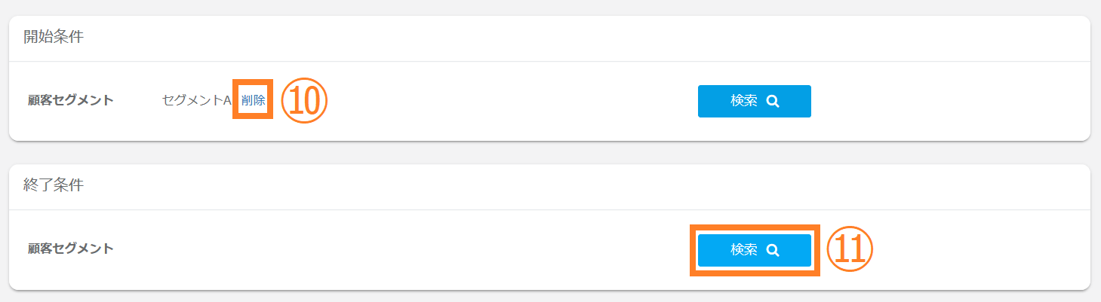This screenshot has width=1101, height=302.
Task: Click blank space between the 10 marker and 開始条件 検索
Action: (513, 101)
